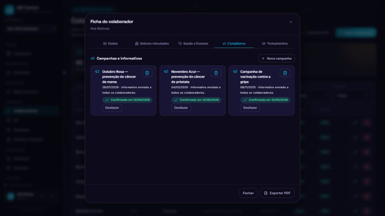
Task: Click the Ana Barbosa collaborator name
Action: (100, 28)
